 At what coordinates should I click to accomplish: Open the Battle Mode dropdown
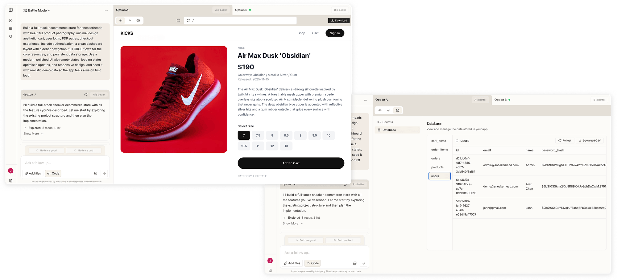[x=37, y=10]
